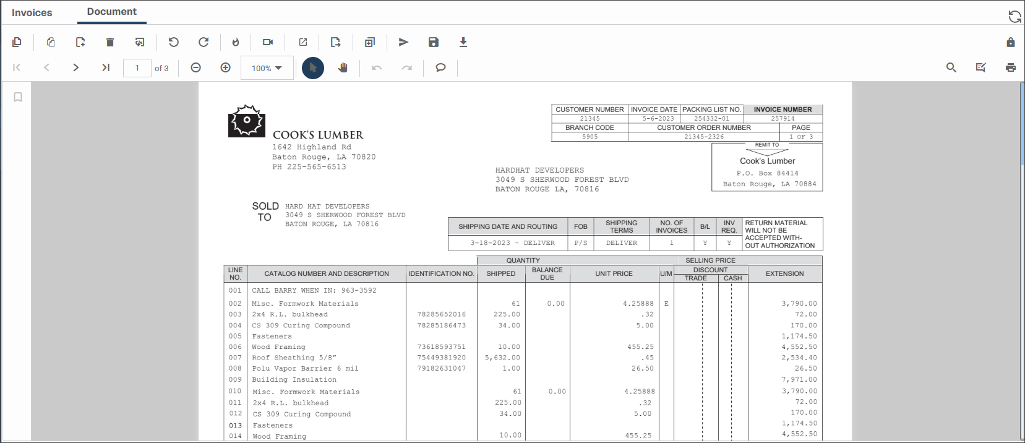This screenshot has height=443, width=1025.
Task: Click the attach file page icon
Action: click(x=51, y=42)
